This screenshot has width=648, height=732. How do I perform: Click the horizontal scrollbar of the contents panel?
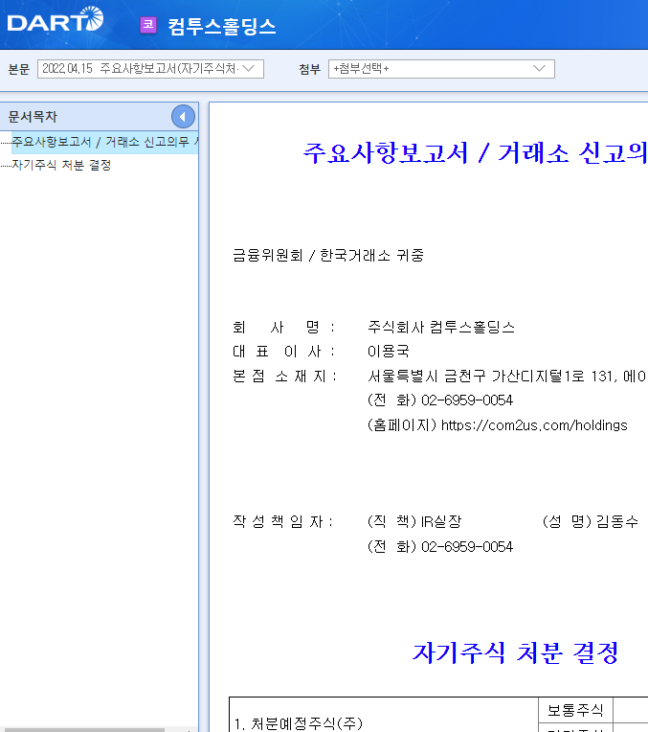[x=84, y=729]
